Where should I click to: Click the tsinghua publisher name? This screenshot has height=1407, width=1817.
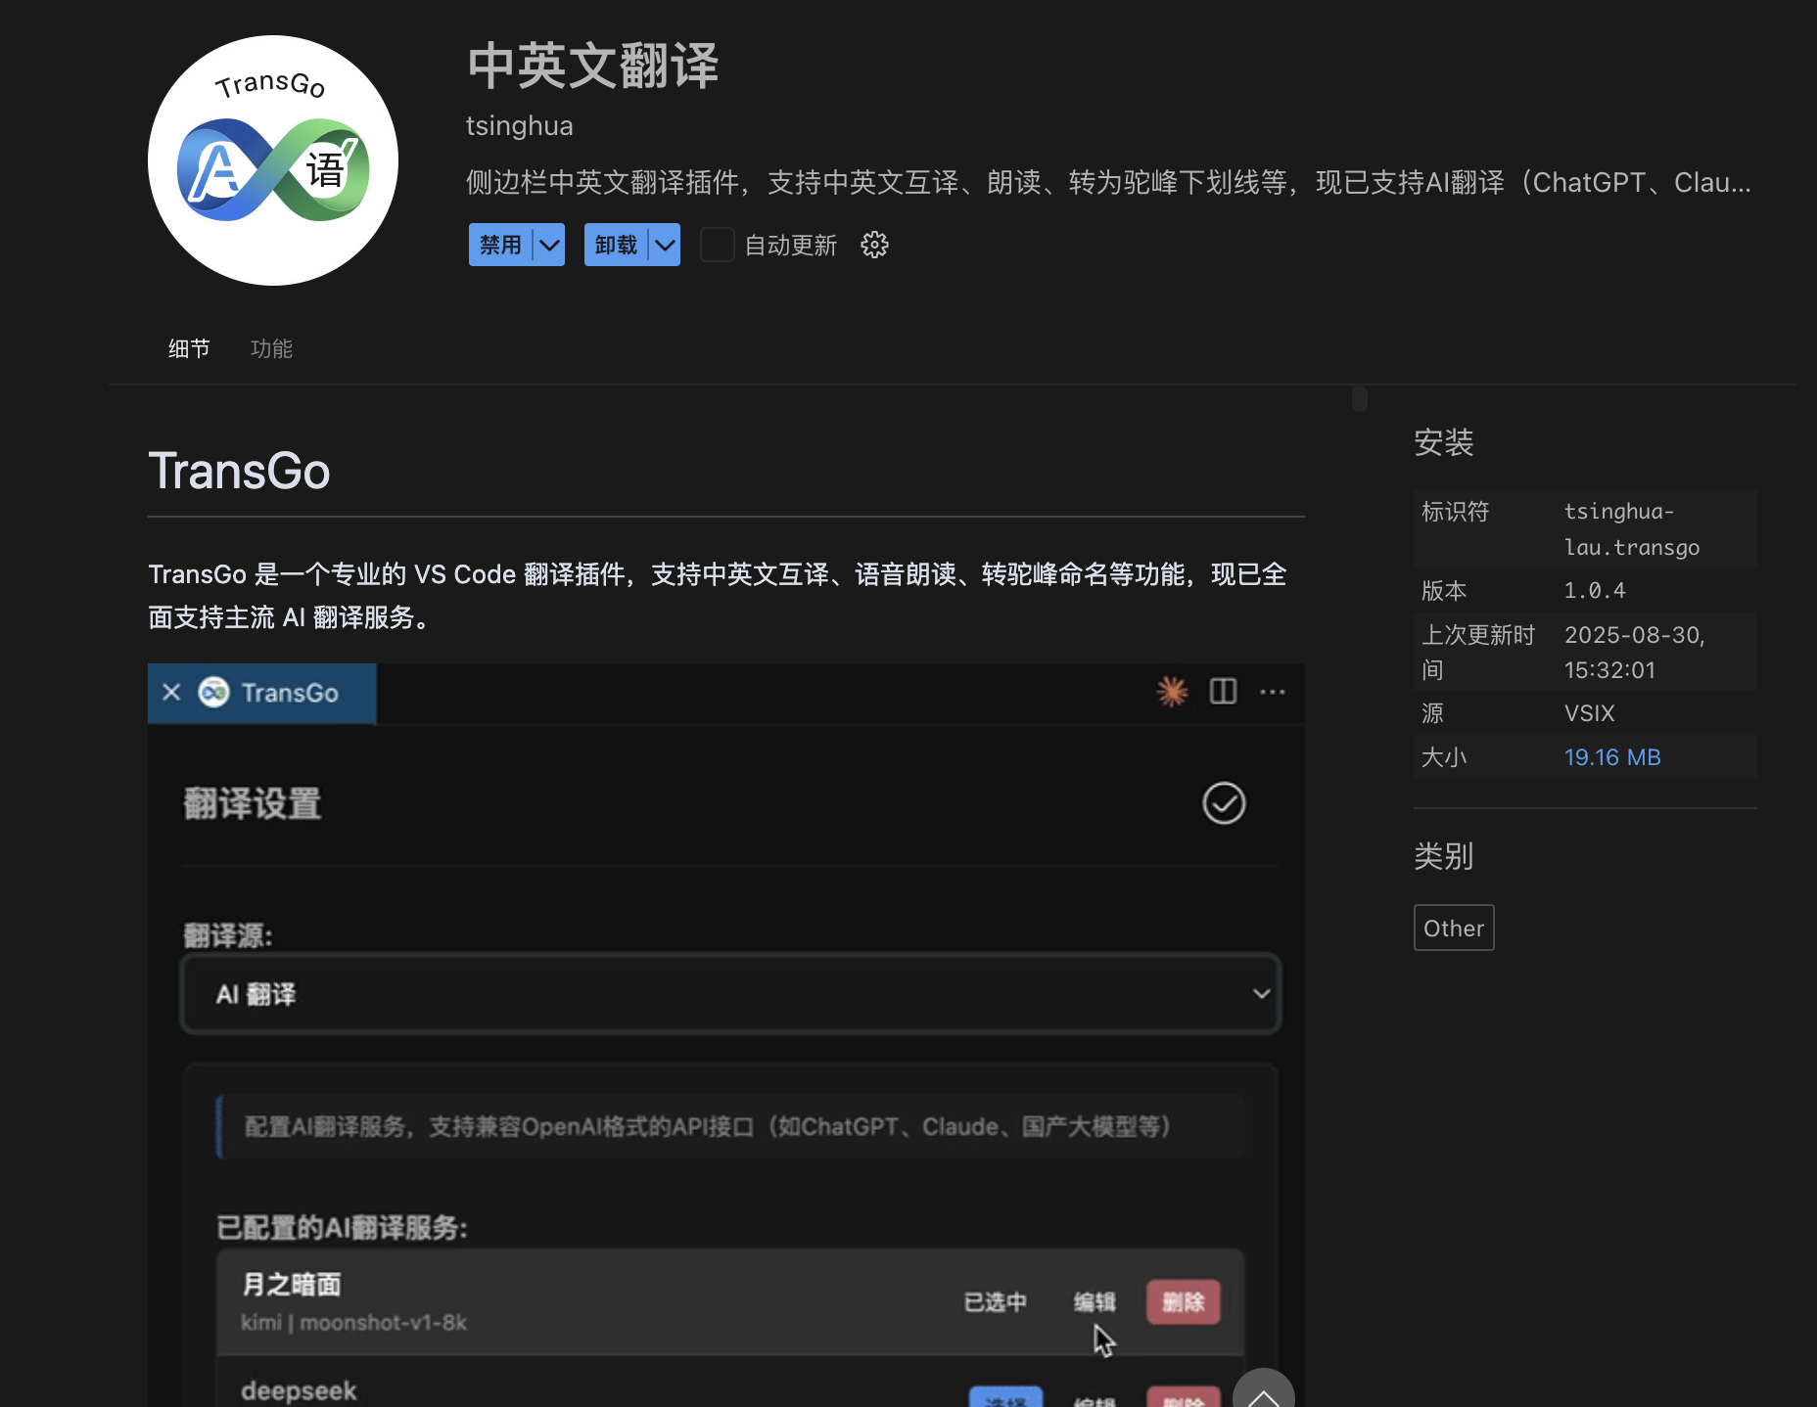519,126
